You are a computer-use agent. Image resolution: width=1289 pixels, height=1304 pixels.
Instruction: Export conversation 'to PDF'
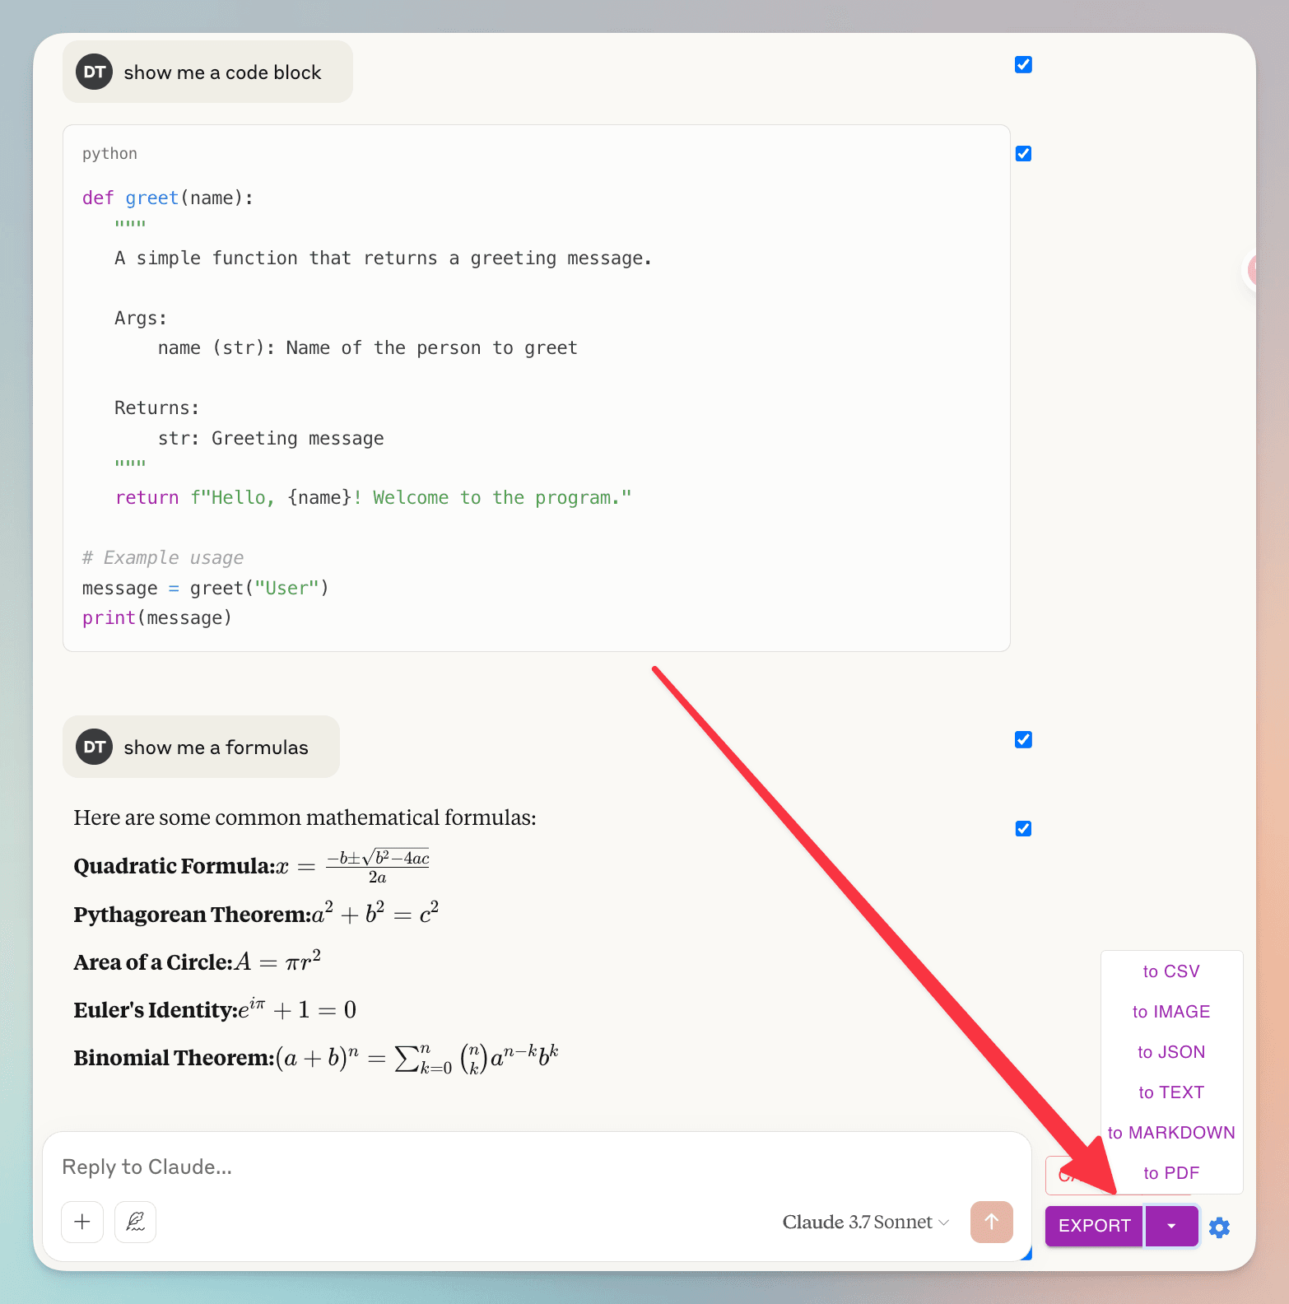pyautogui.click(x=1170, y=1173)
